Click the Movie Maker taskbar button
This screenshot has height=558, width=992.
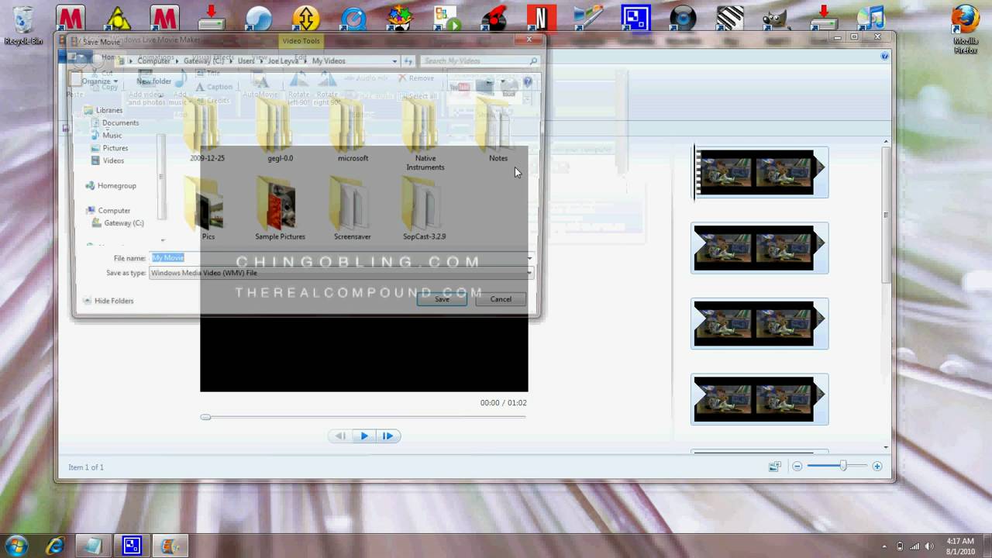(x=170, y=546)
